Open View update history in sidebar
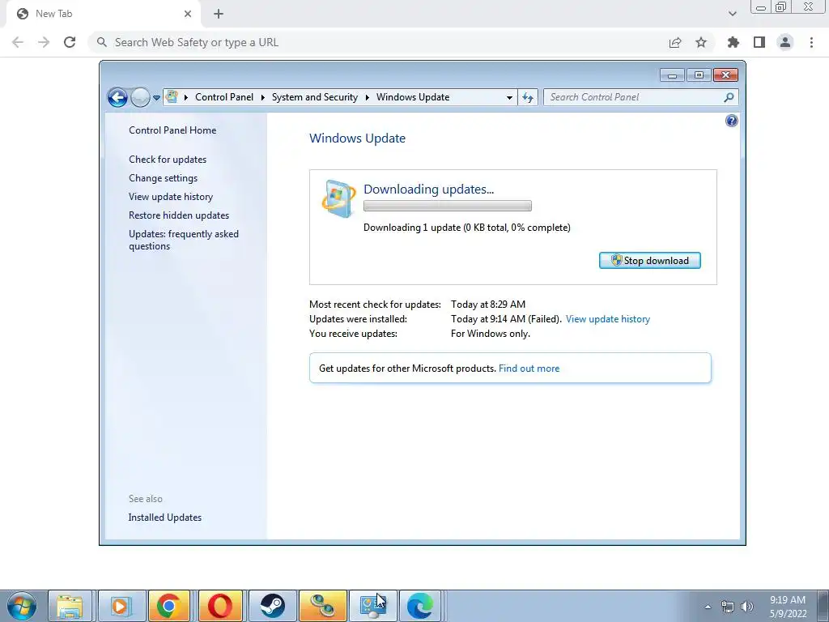This screenshot has width=829, height=622. click(x=171, y=196)
